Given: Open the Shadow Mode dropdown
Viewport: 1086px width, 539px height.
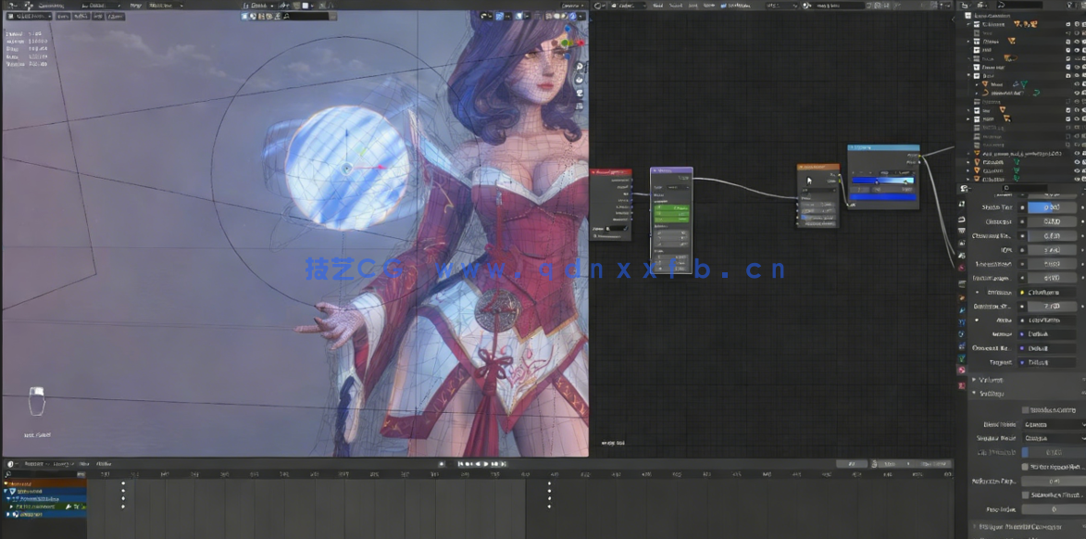Looking at the screenshot, I should coord(1055,436).
